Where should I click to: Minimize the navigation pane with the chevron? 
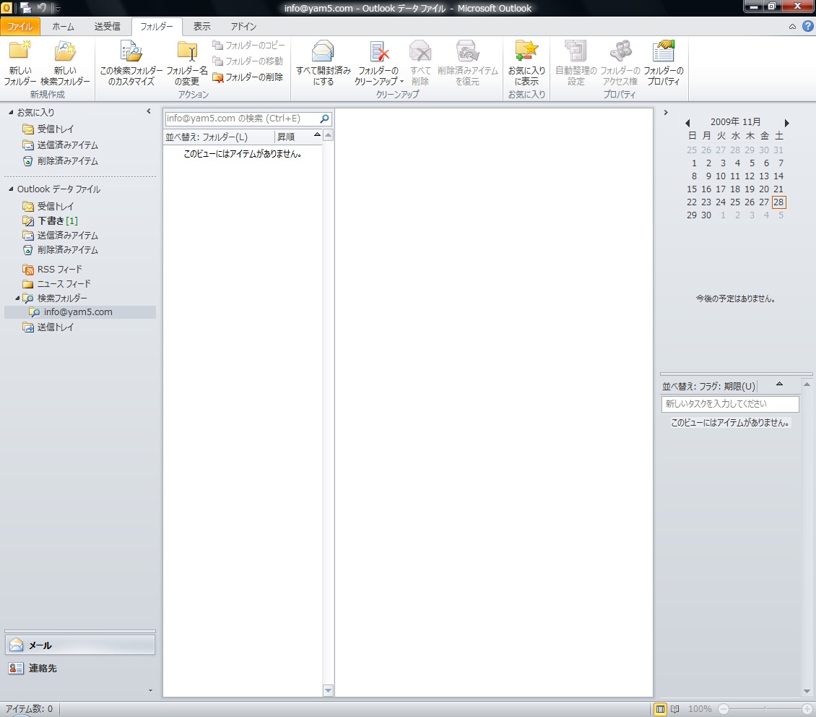(149, 111)
